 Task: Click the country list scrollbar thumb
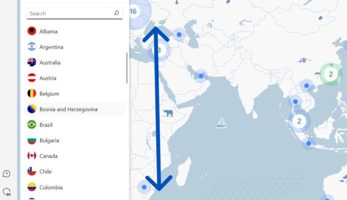click(x=127, y=68)
